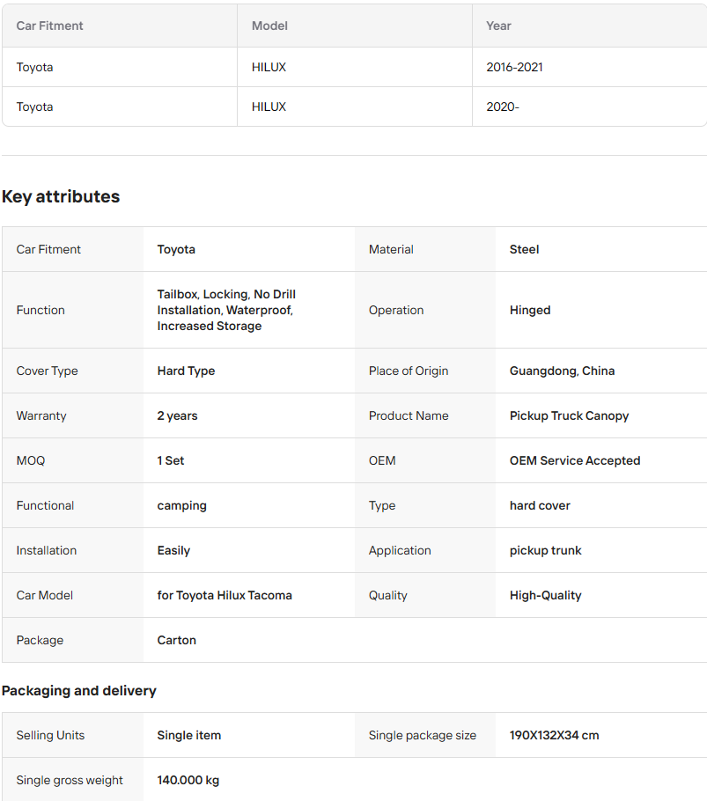Screen dimensions: 707x801
Task: Click HILUX in the first fitment row
Action: [x=269, y=67]
